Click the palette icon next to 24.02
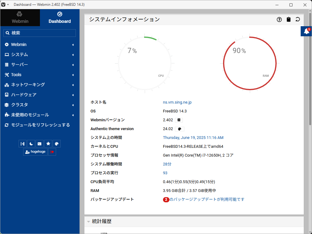Viewport: 312px width, 234px height. (x=179, y=129)
